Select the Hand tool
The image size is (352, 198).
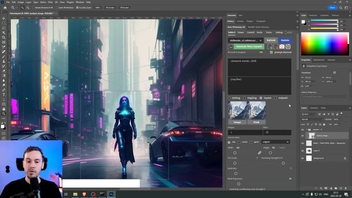click(x=4, y=109)
